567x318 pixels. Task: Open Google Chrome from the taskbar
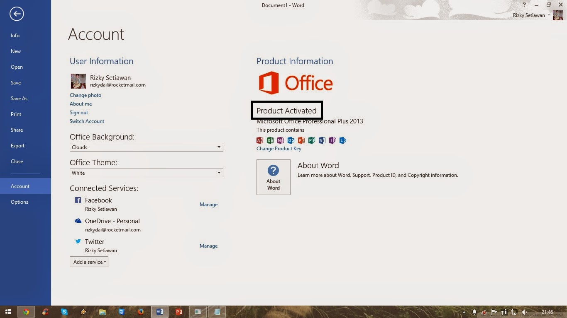tap(26, 312)
